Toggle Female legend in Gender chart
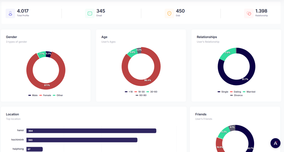Image resolution: width=284 pixels, height=152 pixels. [45, 95]
